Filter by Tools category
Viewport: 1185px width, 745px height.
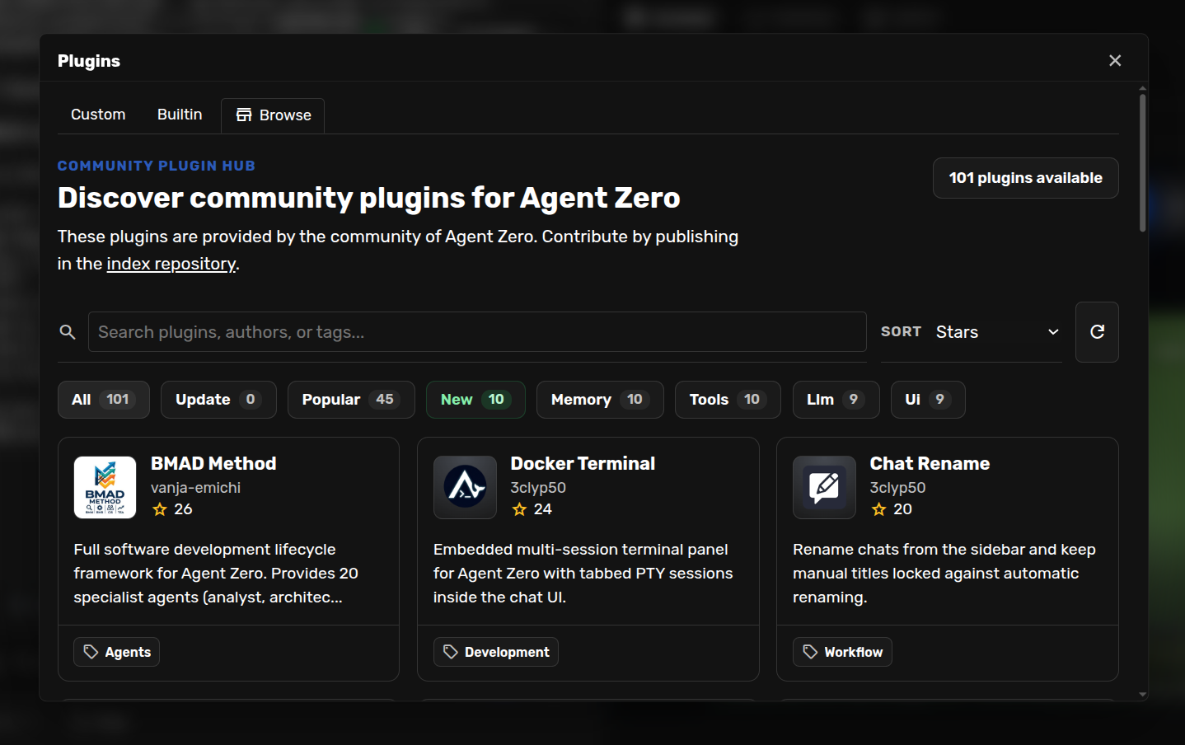(x=728, y=400)
